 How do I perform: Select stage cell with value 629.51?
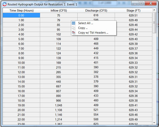coord(134,15)
